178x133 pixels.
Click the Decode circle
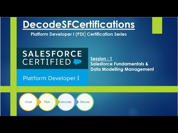[x=66, y=102]
